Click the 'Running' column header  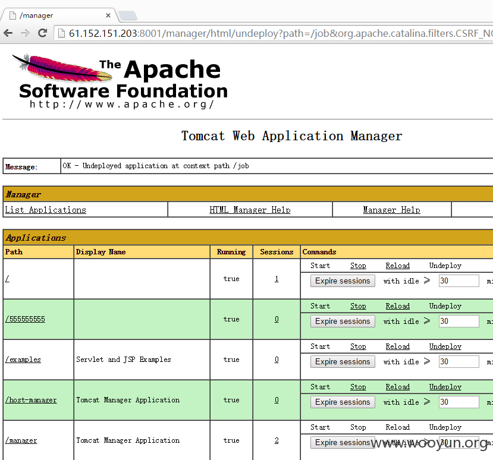[231, 252]
